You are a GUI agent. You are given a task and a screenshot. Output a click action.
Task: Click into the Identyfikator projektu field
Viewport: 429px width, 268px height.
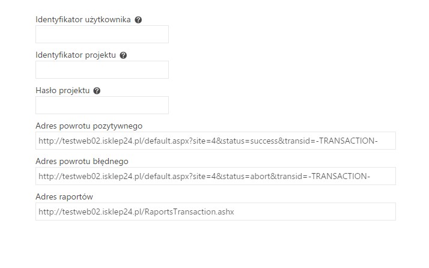click(x=102, y=70)
